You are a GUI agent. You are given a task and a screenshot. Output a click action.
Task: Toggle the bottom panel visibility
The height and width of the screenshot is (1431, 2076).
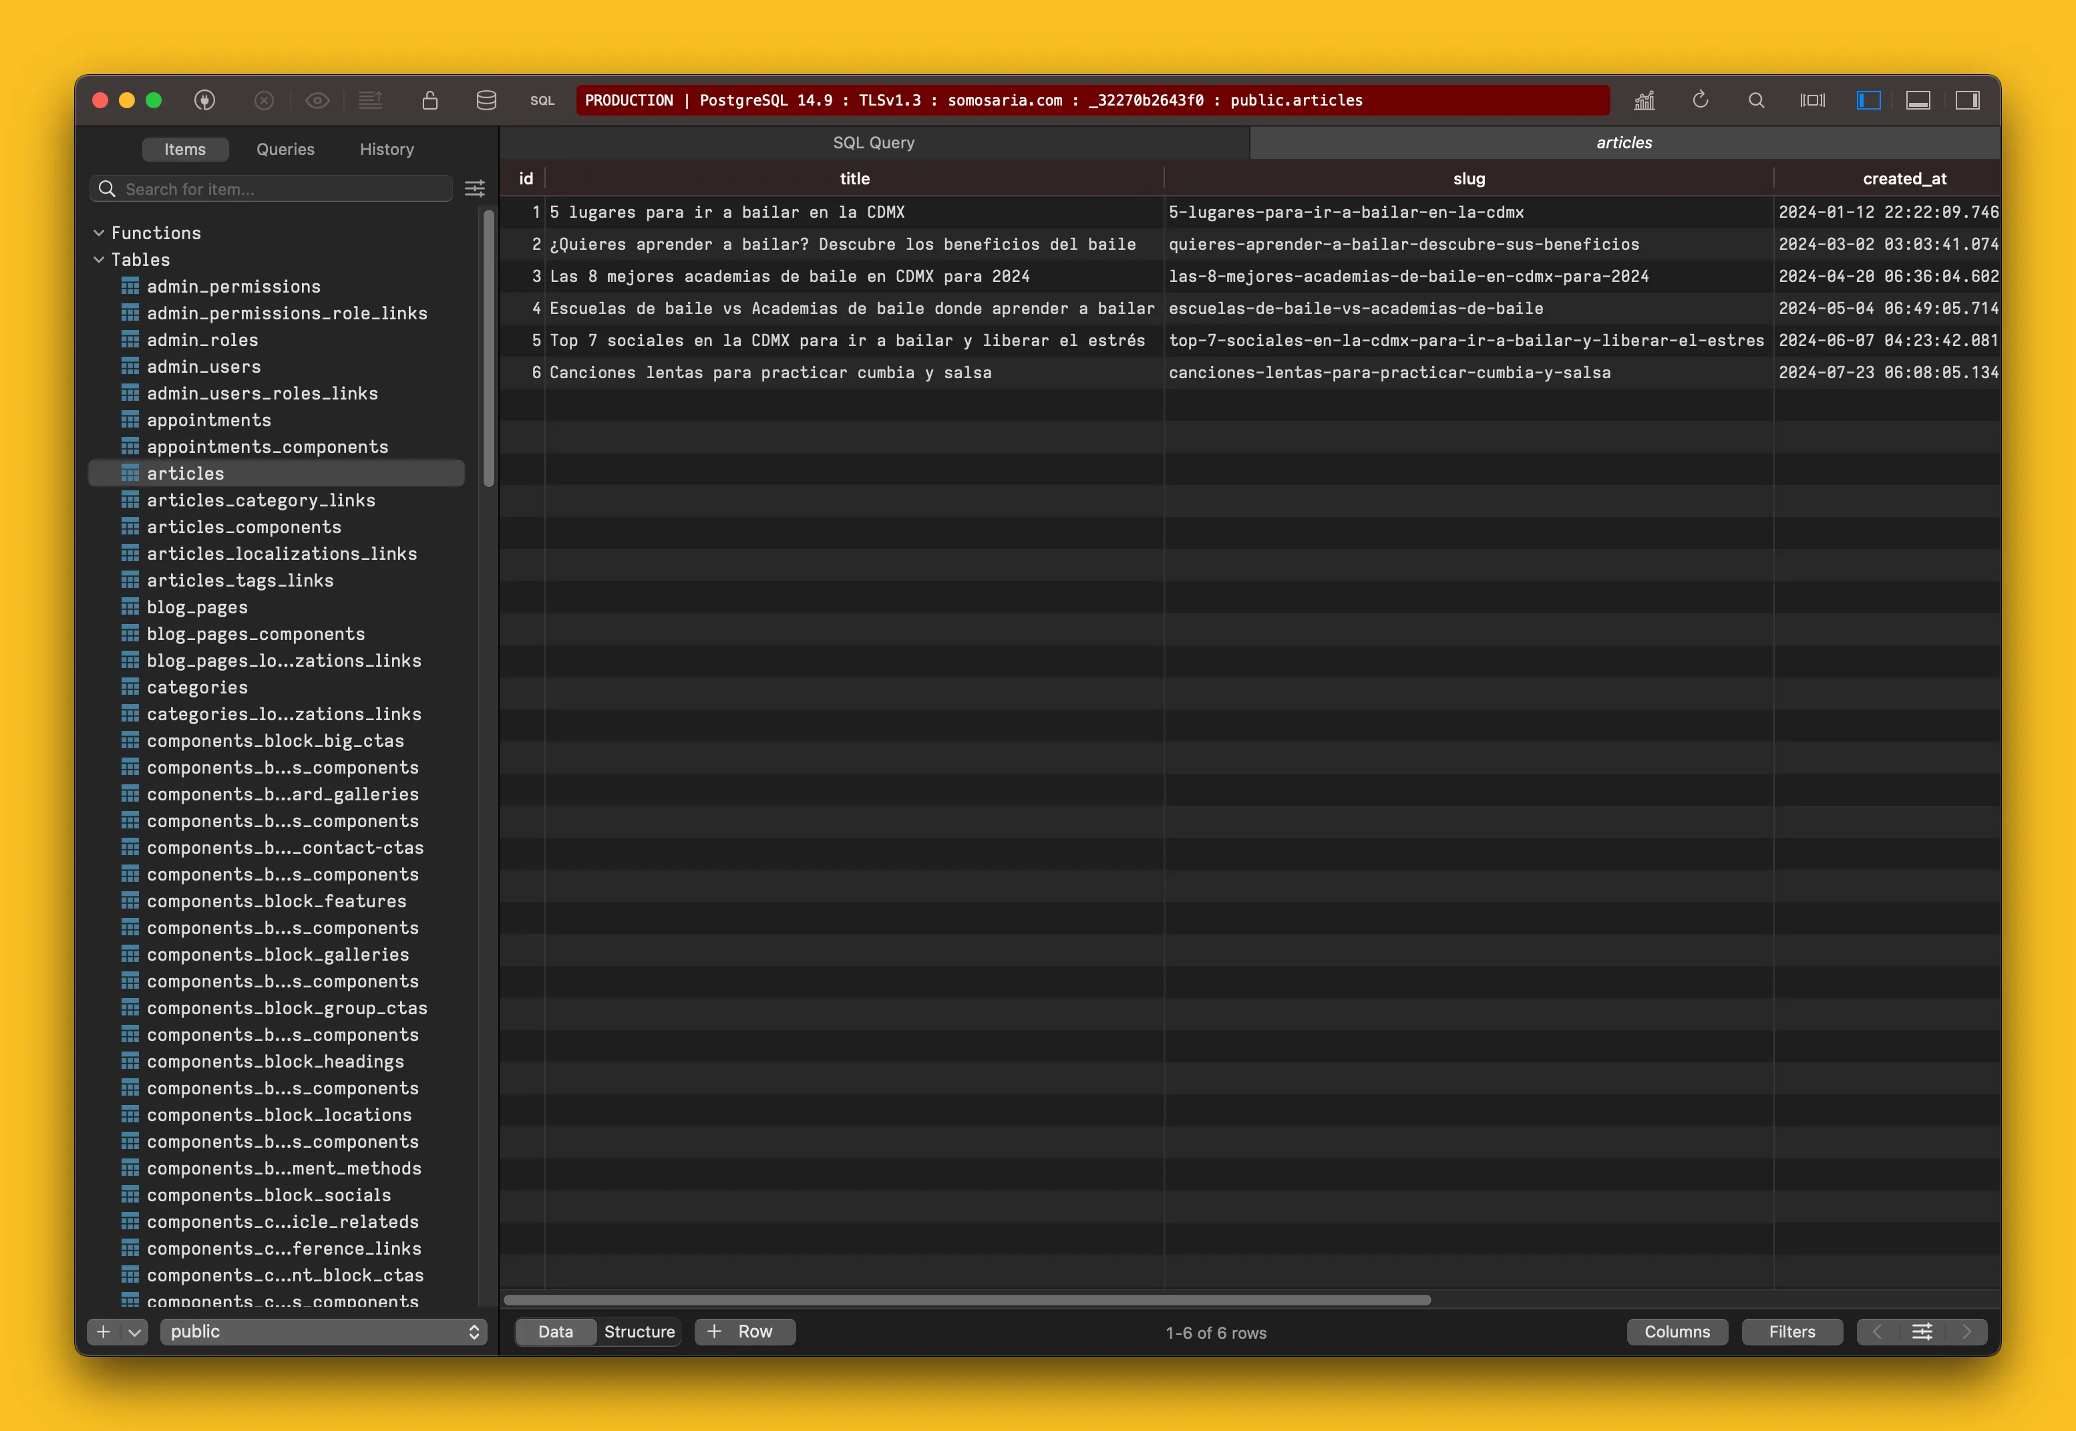[1918, 100]
